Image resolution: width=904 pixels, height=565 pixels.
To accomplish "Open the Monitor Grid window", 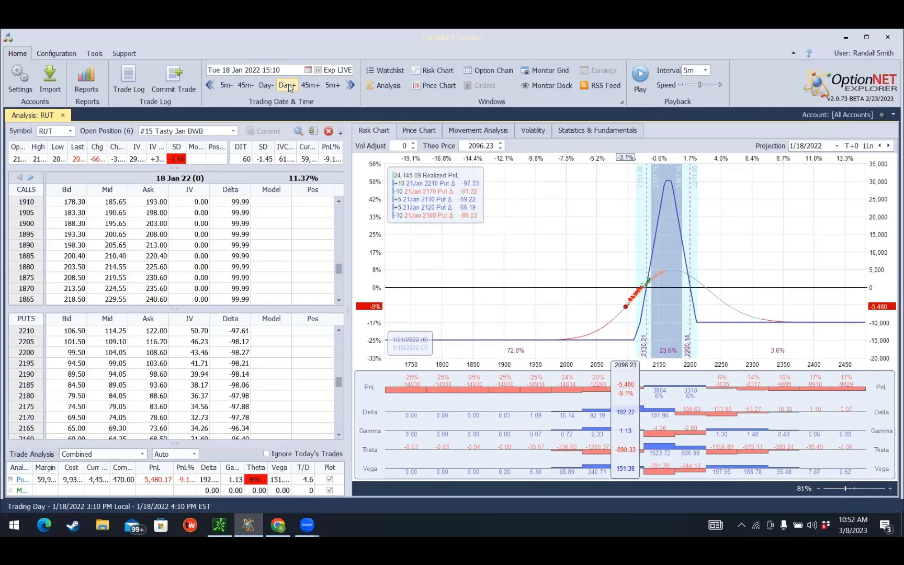I will 545,71.
